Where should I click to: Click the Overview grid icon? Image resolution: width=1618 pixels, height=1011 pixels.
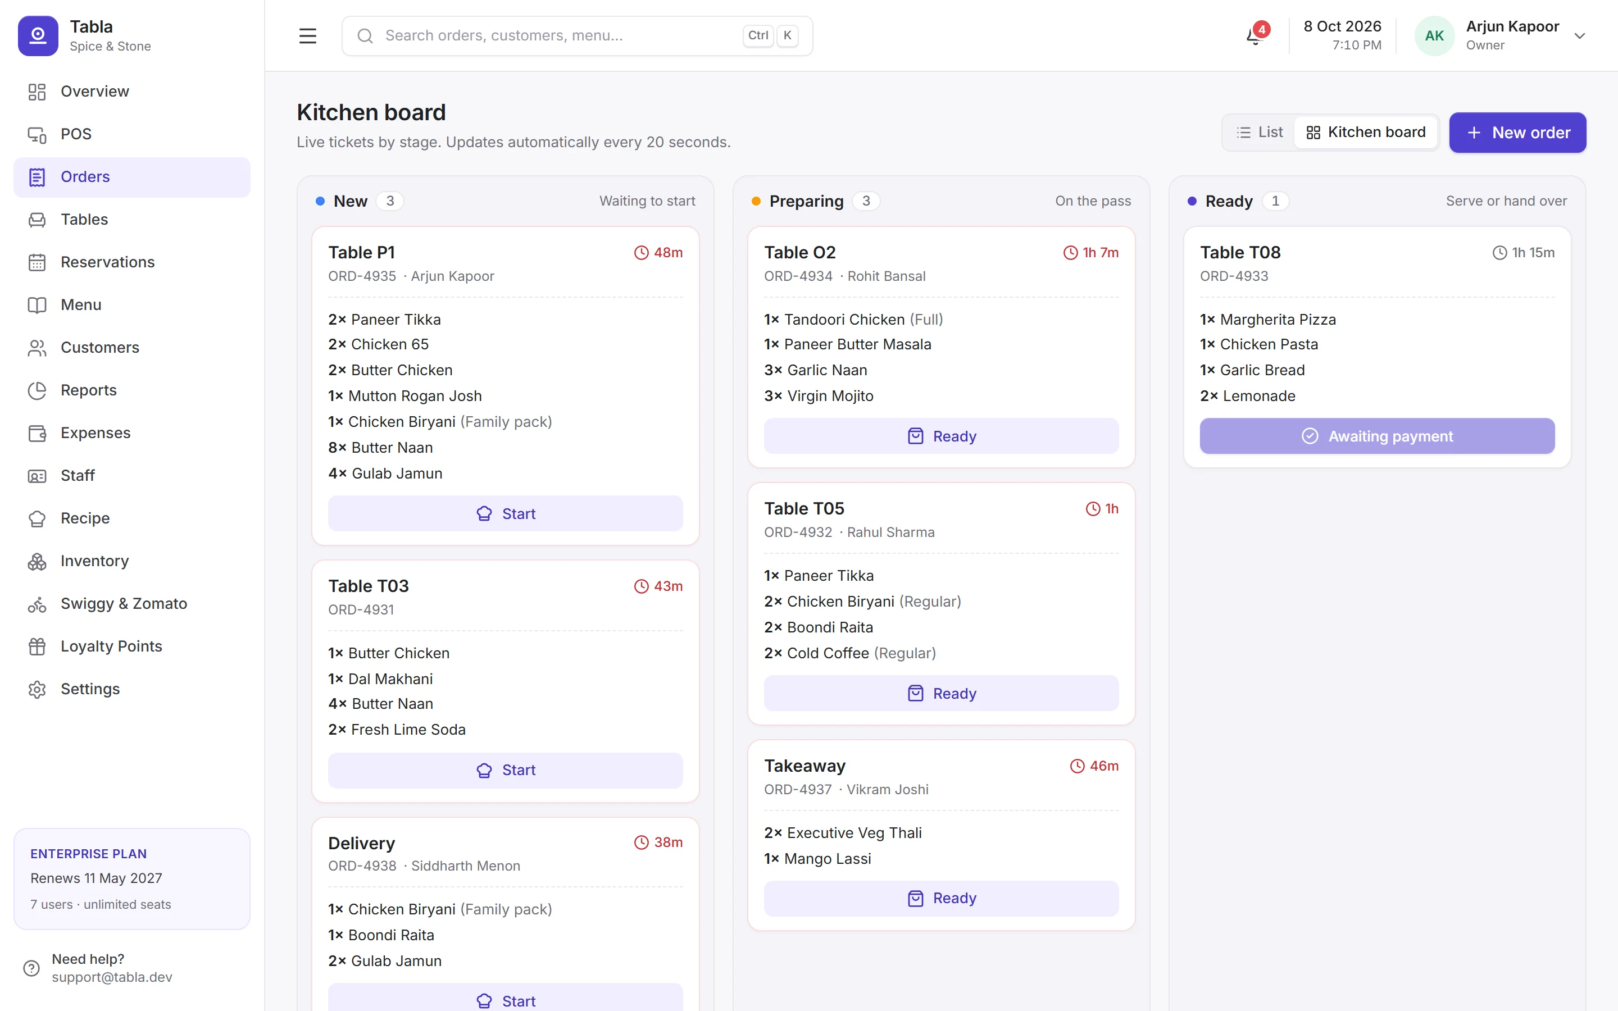tap(37, 92)
